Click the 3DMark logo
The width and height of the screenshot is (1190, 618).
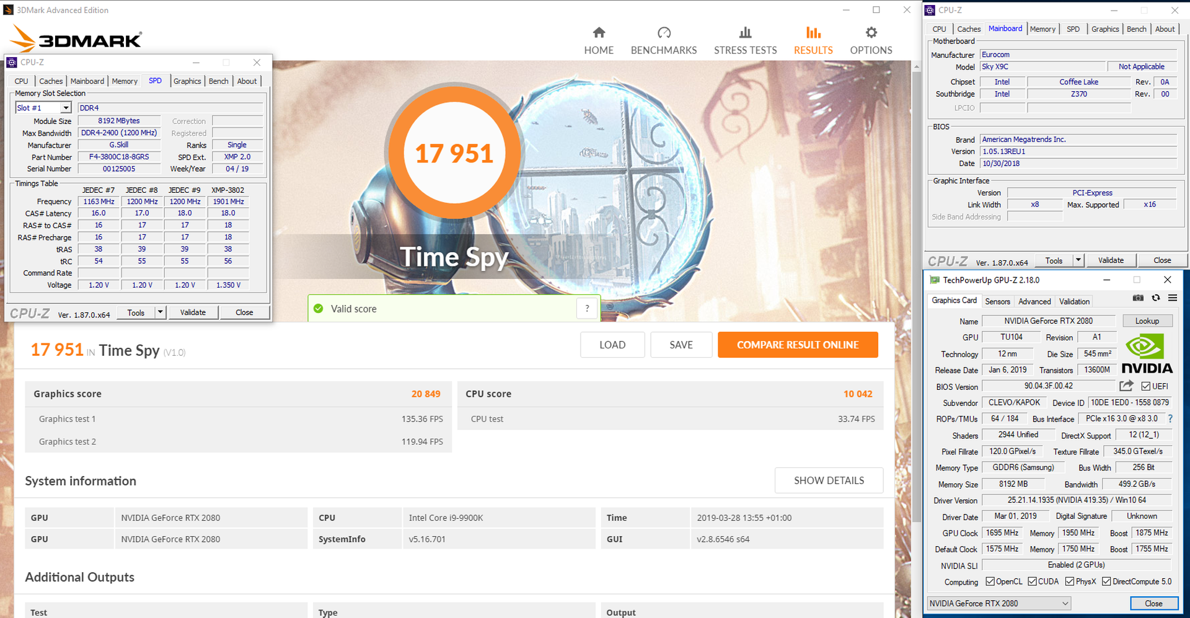pos(77,39)
